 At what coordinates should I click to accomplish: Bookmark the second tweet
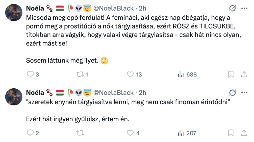(231, 133)
